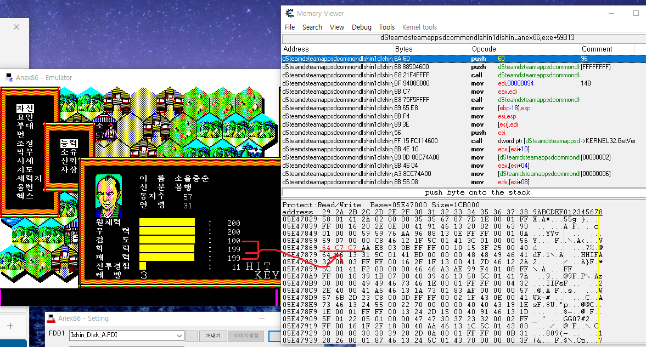646x347 pixels.
Task: Select the 'mov [esi],edi' instruction row
Action: [x=464, y=124]
